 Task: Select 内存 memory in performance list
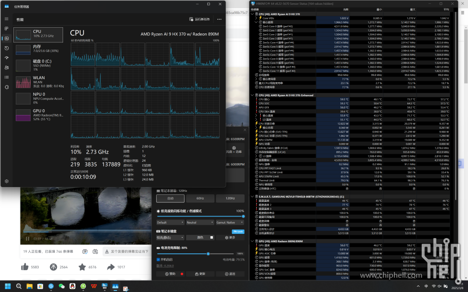point(38,49)
